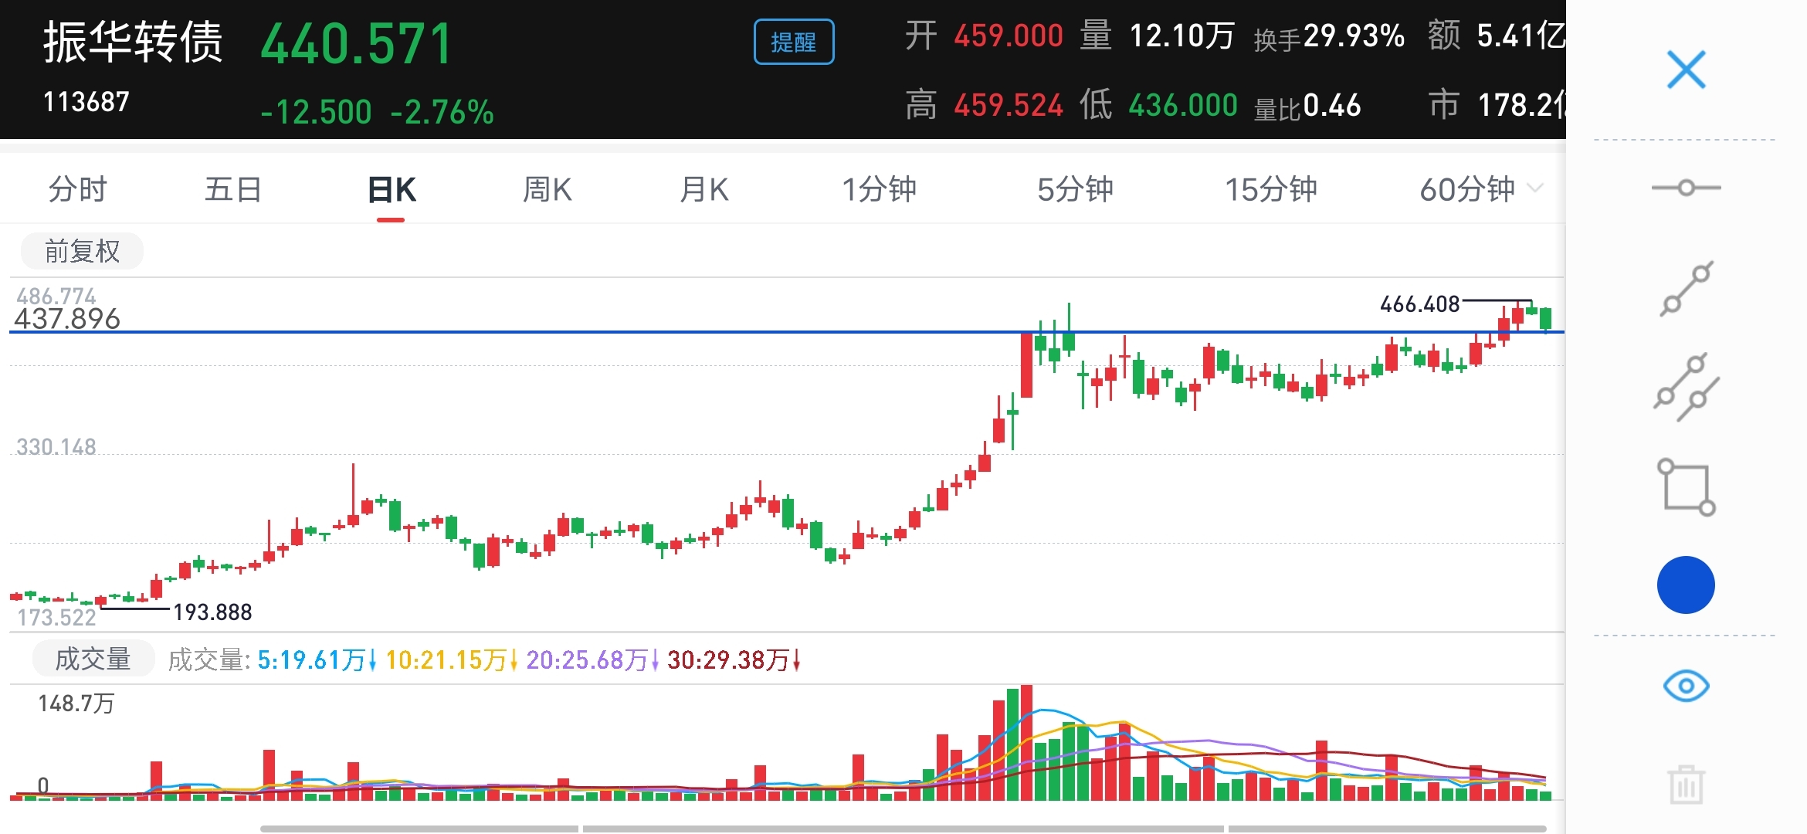The width and height of the screenshot is (1807, 834).
Task: Close the drawing tools panel
Action: [1686, 70]
